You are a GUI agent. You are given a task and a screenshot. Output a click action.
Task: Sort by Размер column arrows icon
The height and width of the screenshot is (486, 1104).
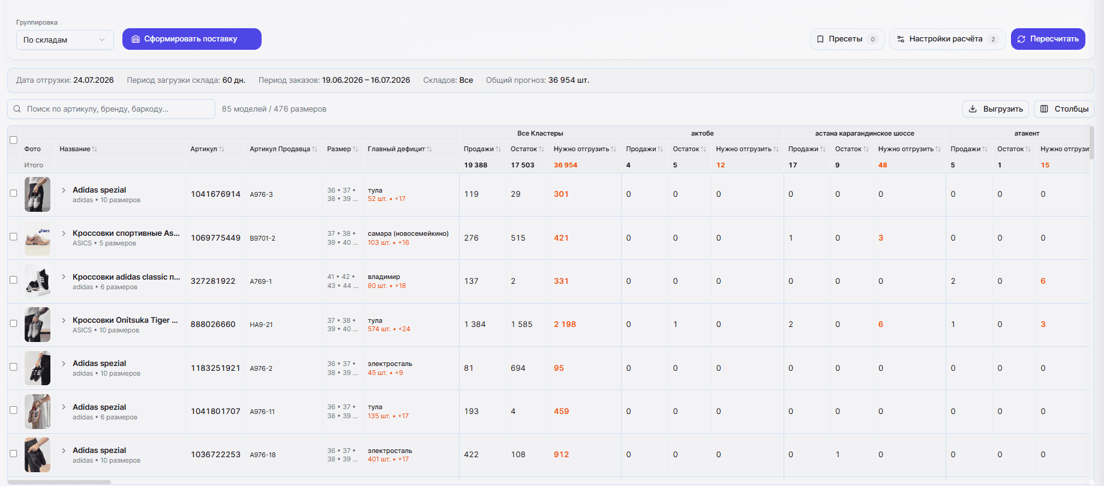tap(355, 149)
